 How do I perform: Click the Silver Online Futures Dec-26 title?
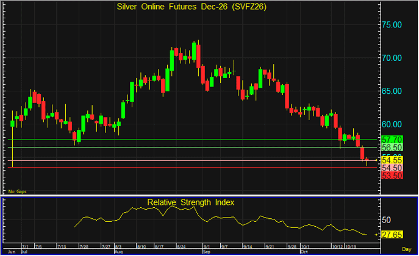192,7
